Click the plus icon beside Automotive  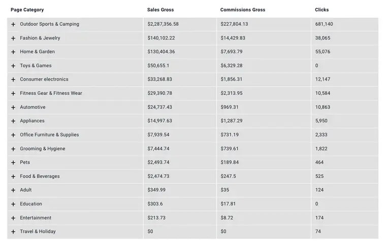click(x=13, y=108)
